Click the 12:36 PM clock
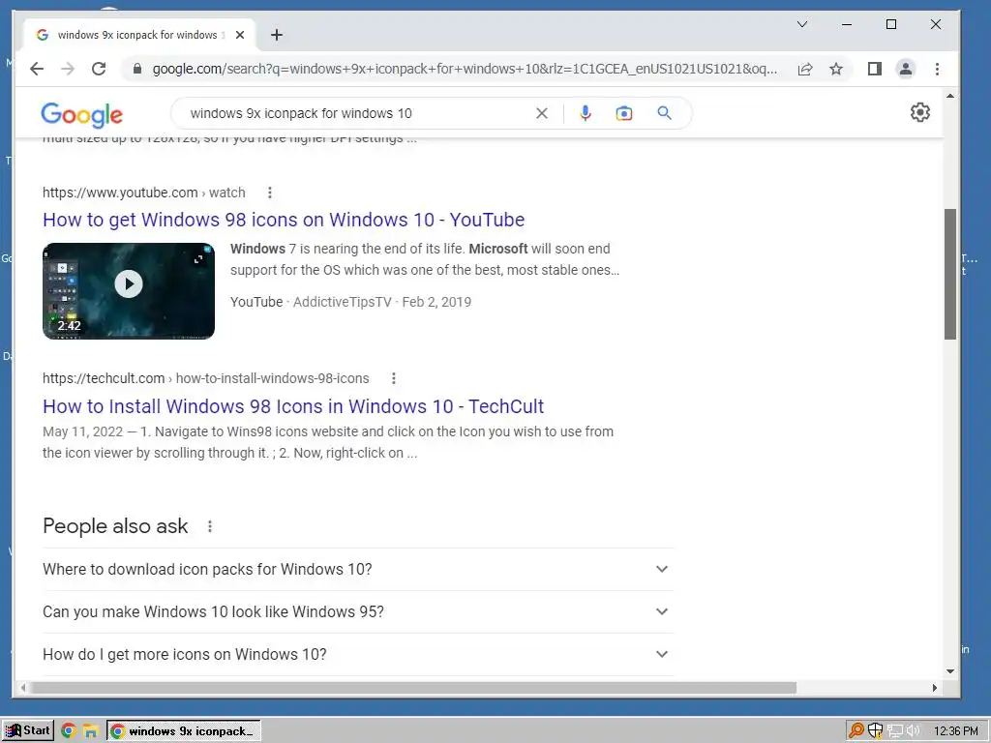 955,731
